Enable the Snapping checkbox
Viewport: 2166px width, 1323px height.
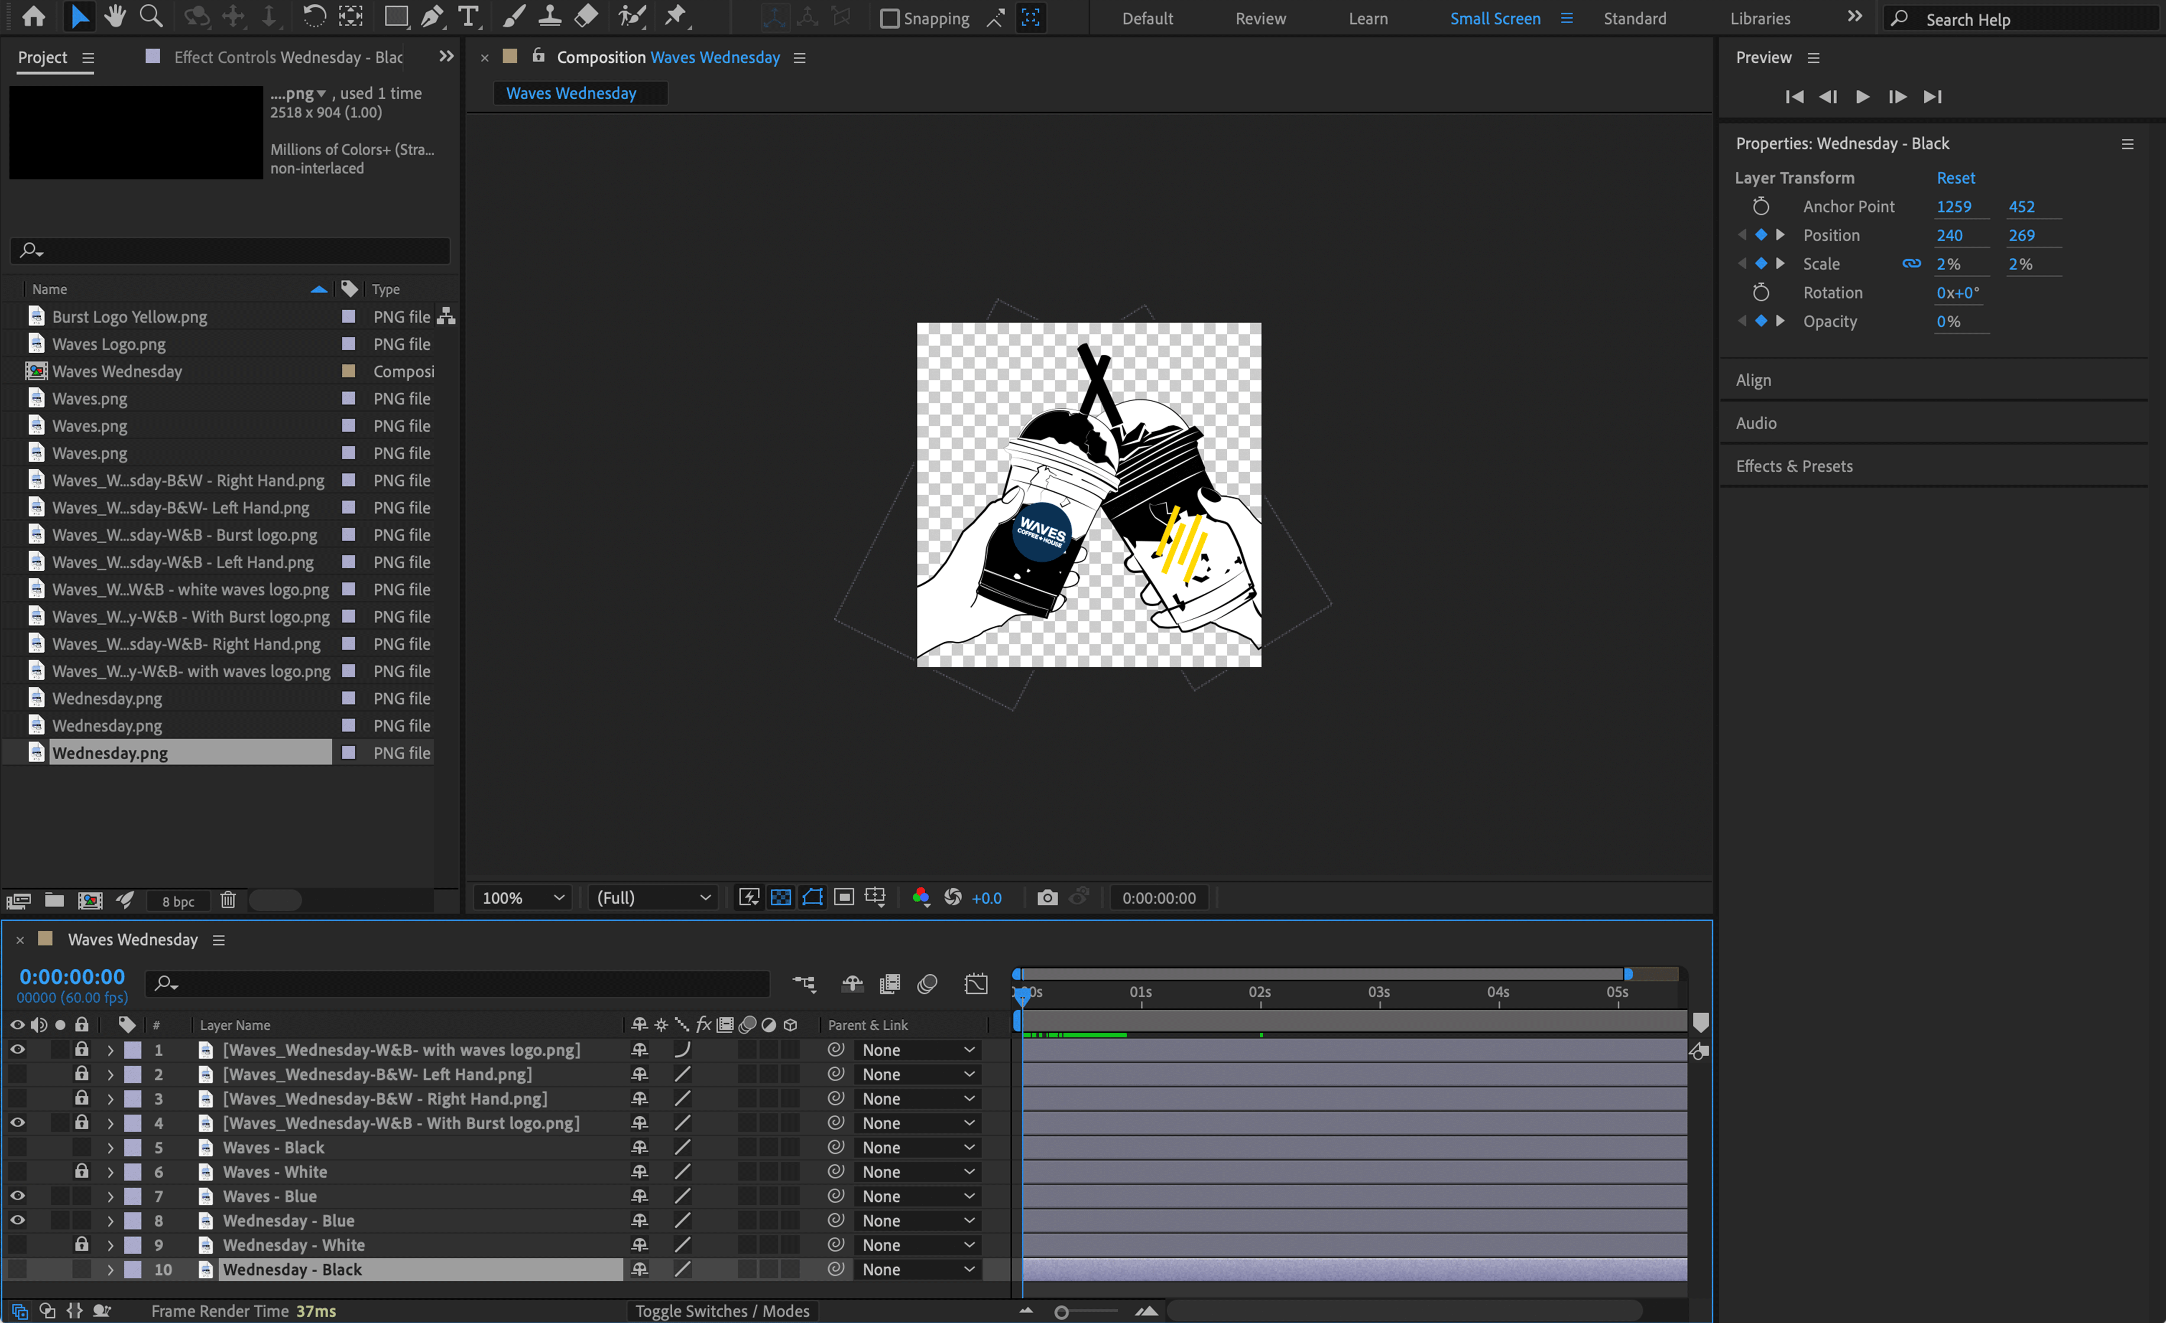890,19
